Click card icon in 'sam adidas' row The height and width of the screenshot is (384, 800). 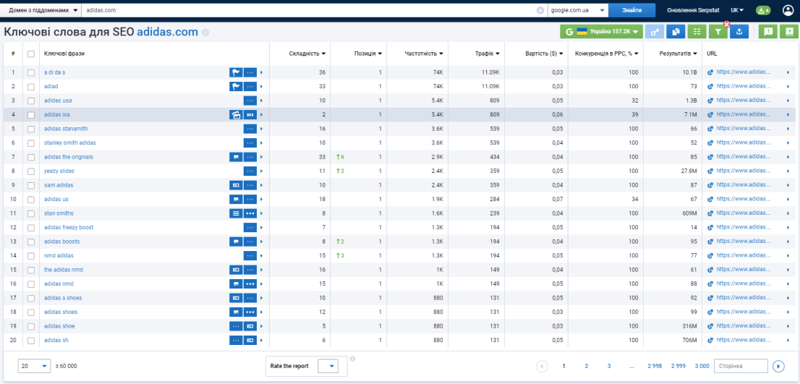(236, 185)
